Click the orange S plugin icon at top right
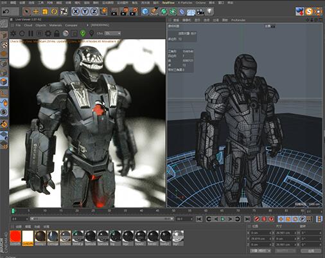This screenshot has width=325, height=258. click(309, 12)
